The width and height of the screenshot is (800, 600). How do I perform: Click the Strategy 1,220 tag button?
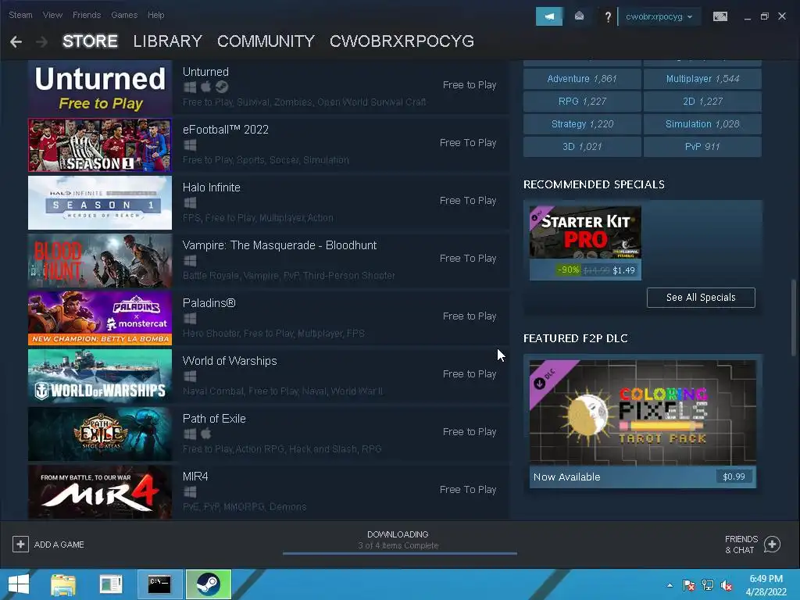tap(582, 124)
